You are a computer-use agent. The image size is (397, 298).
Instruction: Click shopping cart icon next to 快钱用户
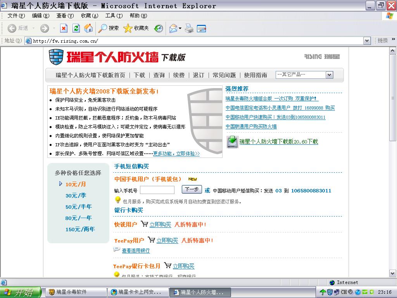144,224
